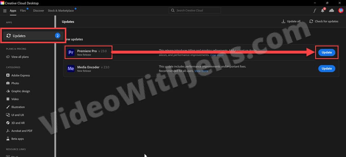This screenshot has width=346, height=157.
Task: Click Check for updates
Action: (x=324, y=21)
